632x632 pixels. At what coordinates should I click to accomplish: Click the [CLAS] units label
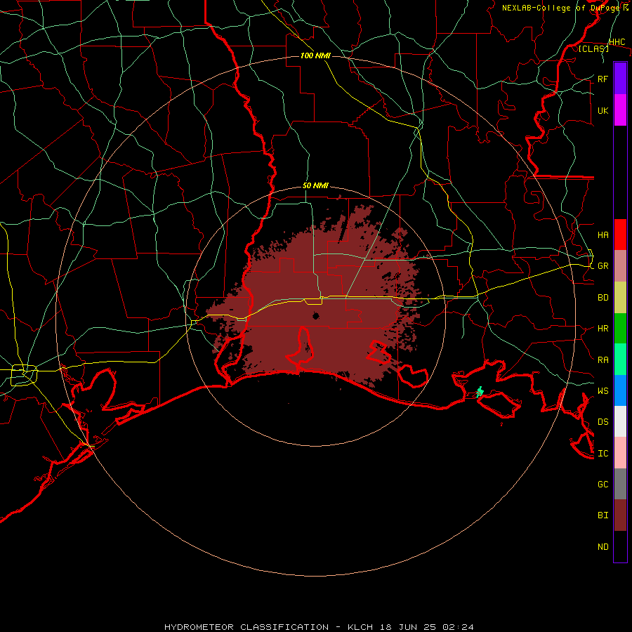point(593,48)
